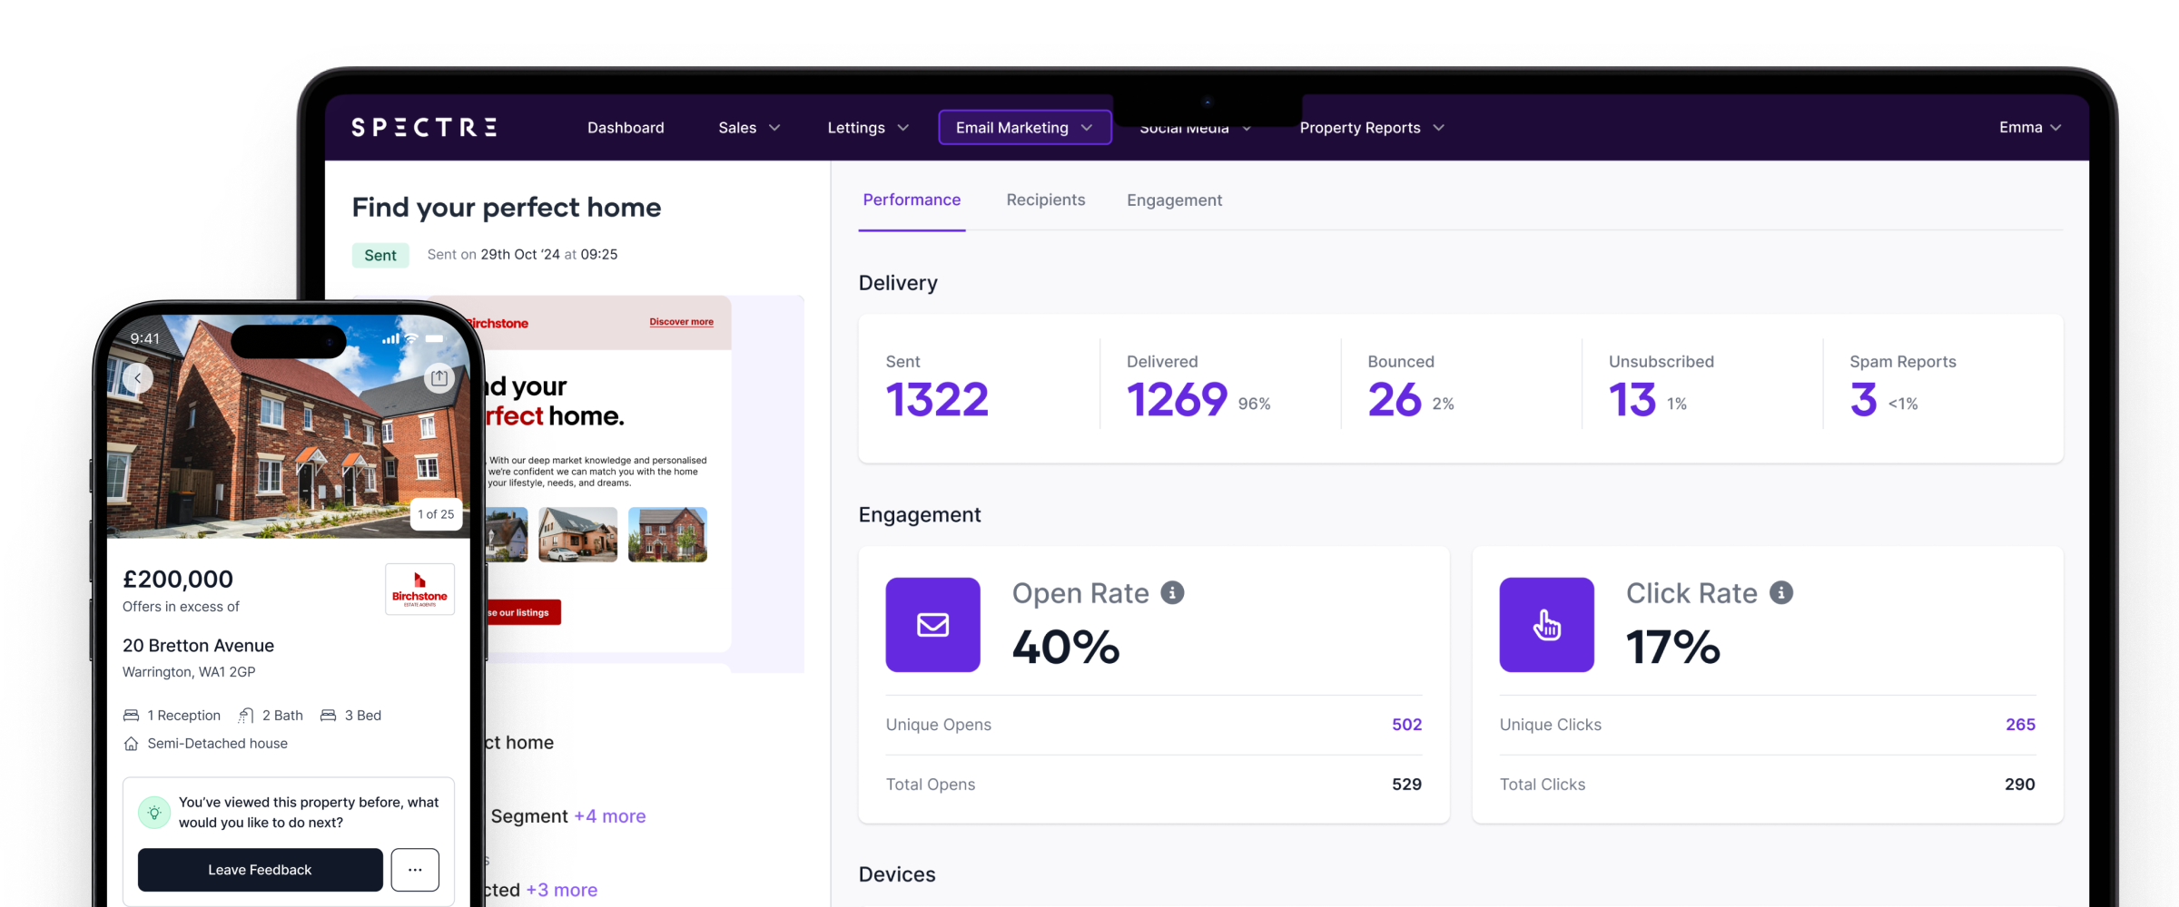Open the Emma user account menu
The image size is (2179, 907).
point(2029,128)
